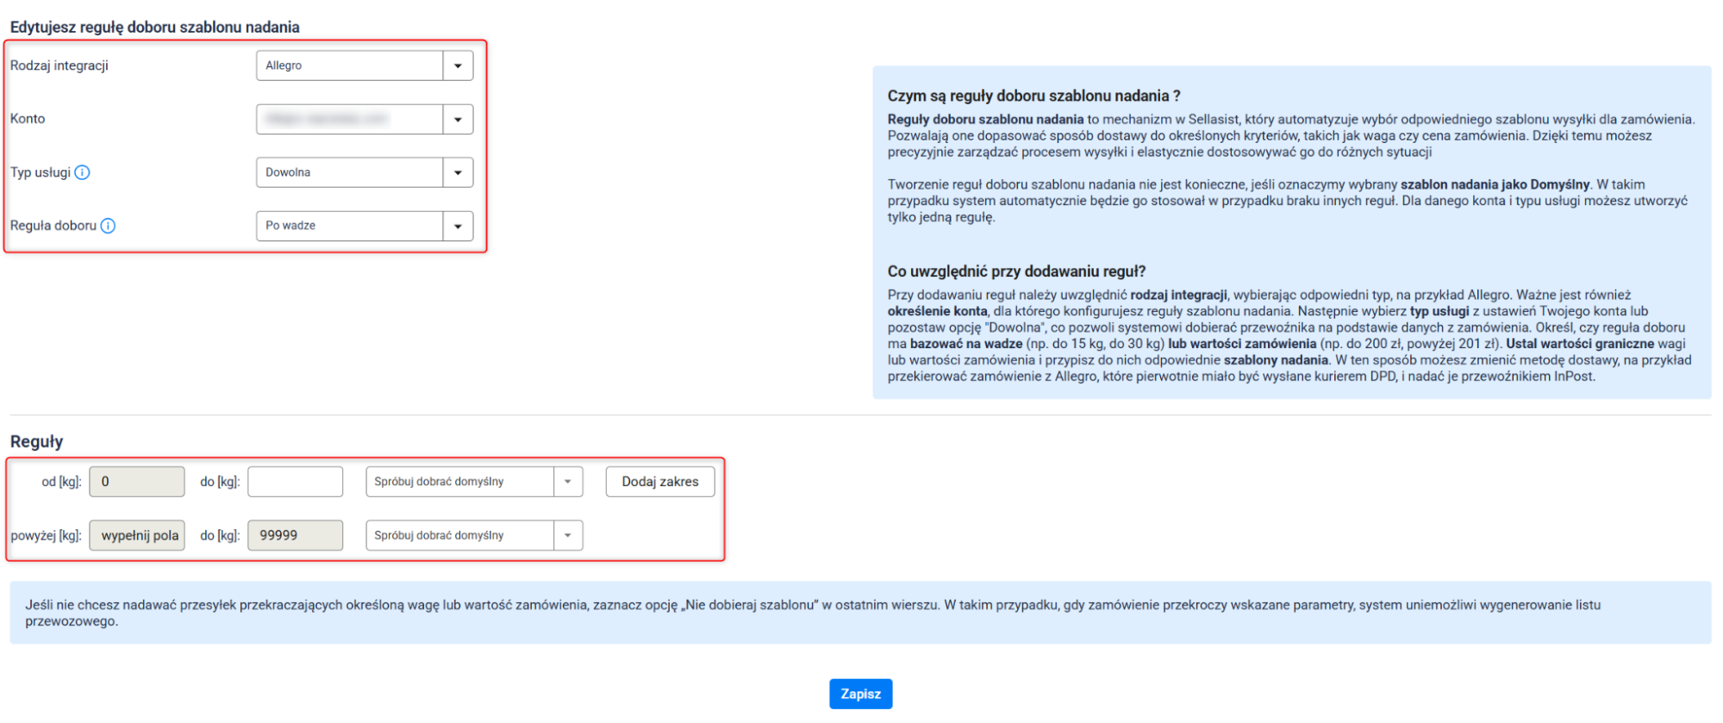Click the info icon beside Reguła doboru
Image resolution: width=1723 pixels, height=723 pixels.
click(108, 226)
